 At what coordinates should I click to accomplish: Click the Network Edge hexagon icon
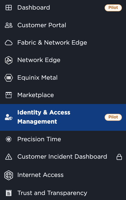[9, 60]
